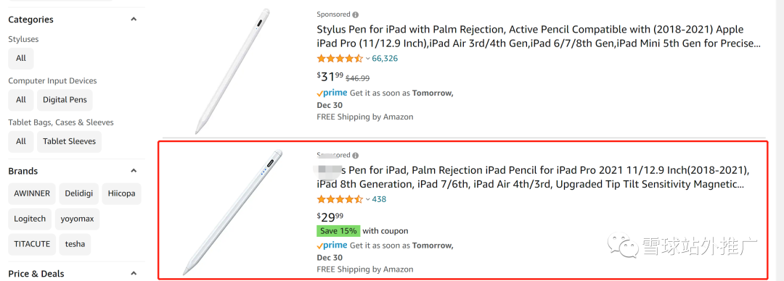Filter by the TITACUTE brand
The width and height of the screenshot is (784, 281).
point(32,244)
